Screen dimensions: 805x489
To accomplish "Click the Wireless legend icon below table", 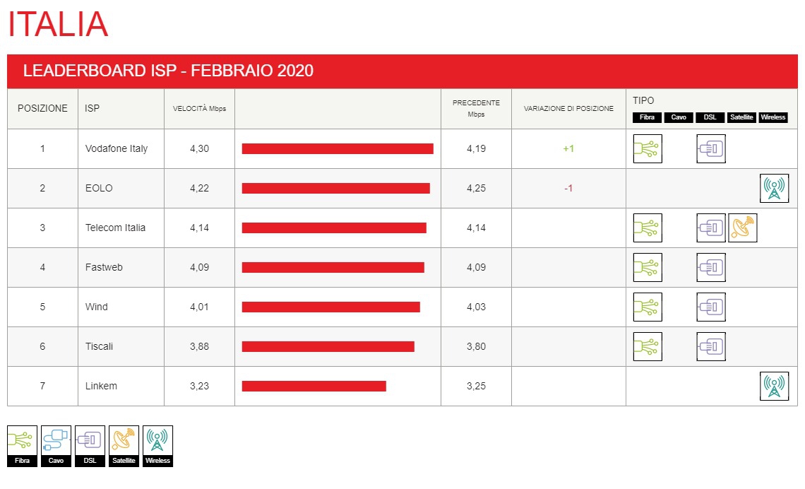I will tap(157, 446).
